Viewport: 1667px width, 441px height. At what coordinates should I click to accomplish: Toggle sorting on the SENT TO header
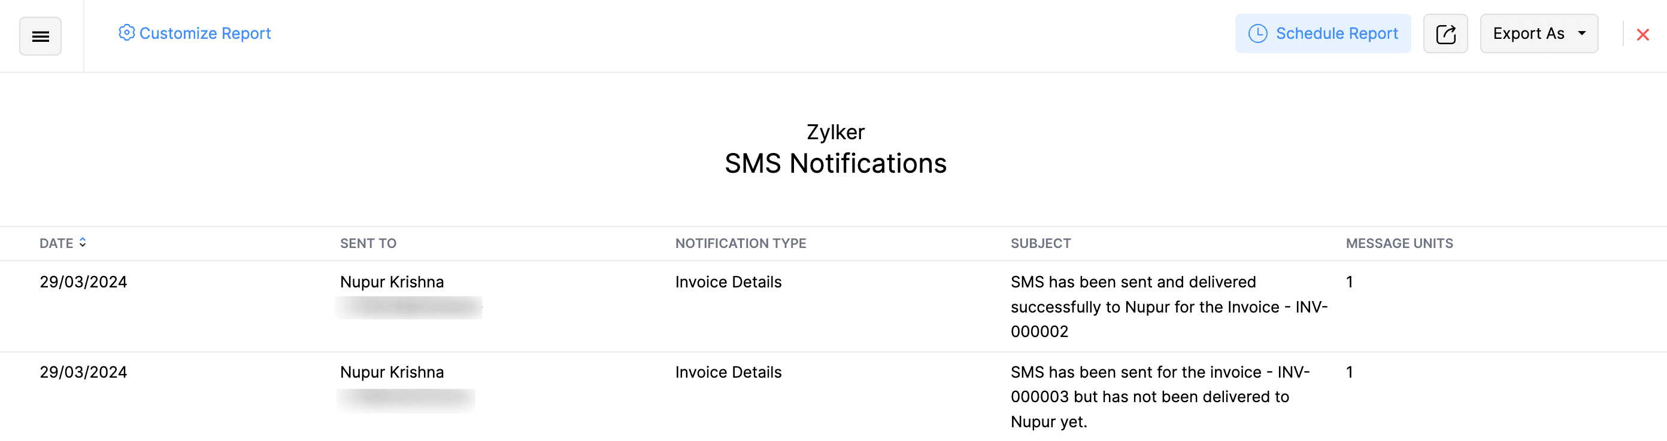368,243
